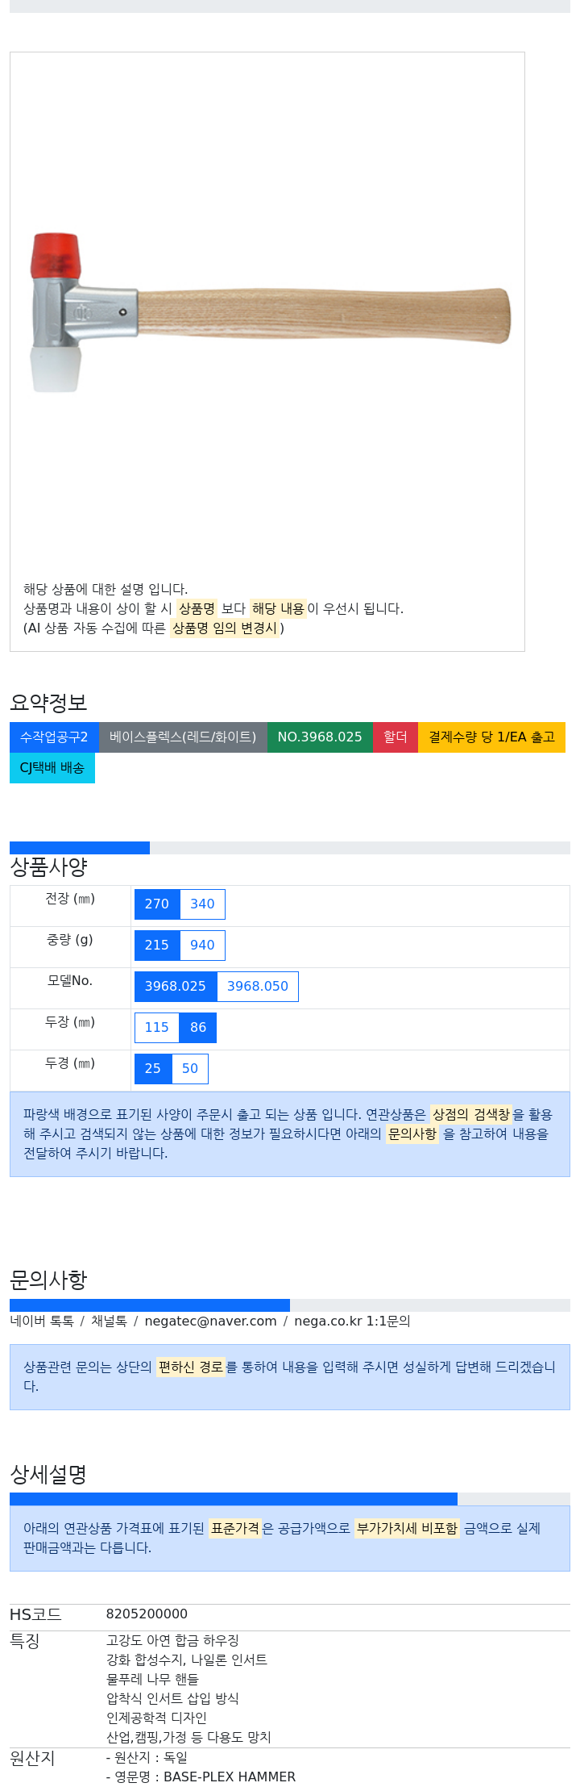Choose the 940 g weight option

pyautogui.click(x=202, y=946)
